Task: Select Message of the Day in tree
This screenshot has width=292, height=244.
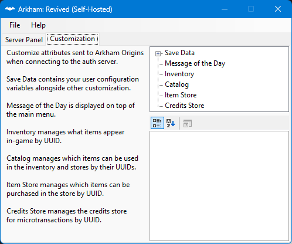Action: tap(195, 63)
